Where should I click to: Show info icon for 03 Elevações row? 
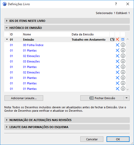pyautogui.click(x=123, y=61)
